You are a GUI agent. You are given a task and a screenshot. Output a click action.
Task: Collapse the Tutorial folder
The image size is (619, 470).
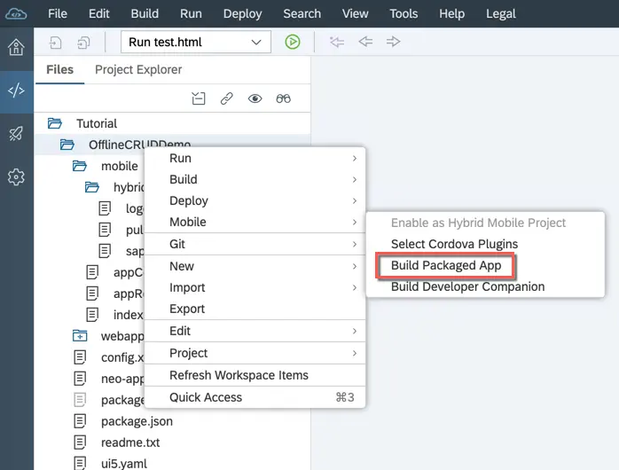click(x=55, y=123)
